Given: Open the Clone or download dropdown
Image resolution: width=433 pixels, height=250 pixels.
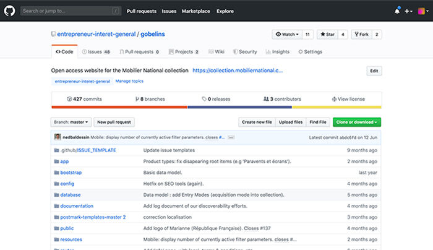Looking at the screenshot, I should click(x=357, y=122).
